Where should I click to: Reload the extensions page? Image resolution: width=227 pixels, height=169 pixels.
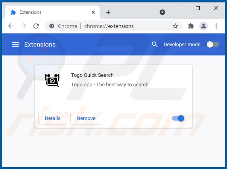click(x=36, y=26)
